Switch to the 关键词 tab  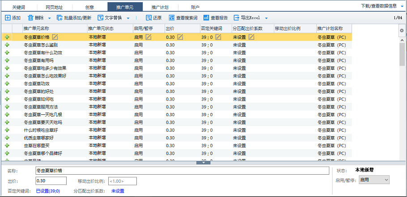pos(19,7)
